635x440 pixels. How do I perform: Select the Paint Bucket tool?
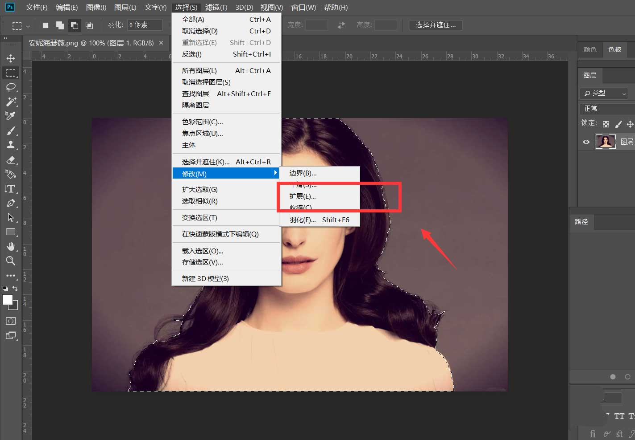coord(11,174)
